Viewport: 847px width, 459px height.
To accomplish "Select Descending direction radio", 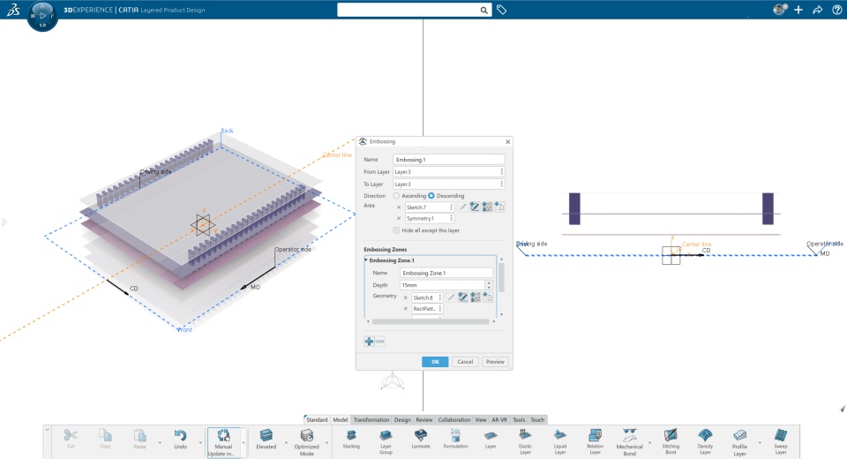I will pos(431,196).
